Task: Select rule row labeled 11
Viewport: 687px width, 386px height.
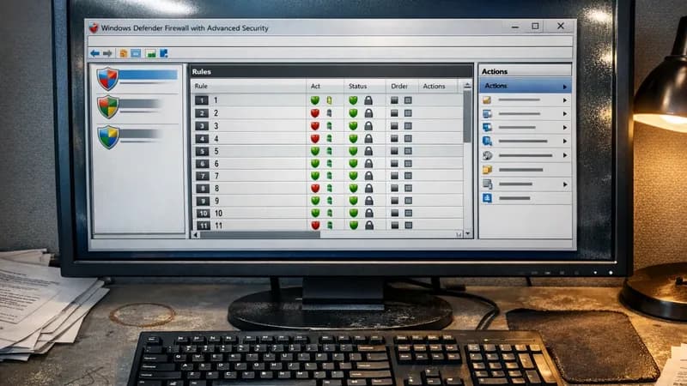Action: point(327,226)
